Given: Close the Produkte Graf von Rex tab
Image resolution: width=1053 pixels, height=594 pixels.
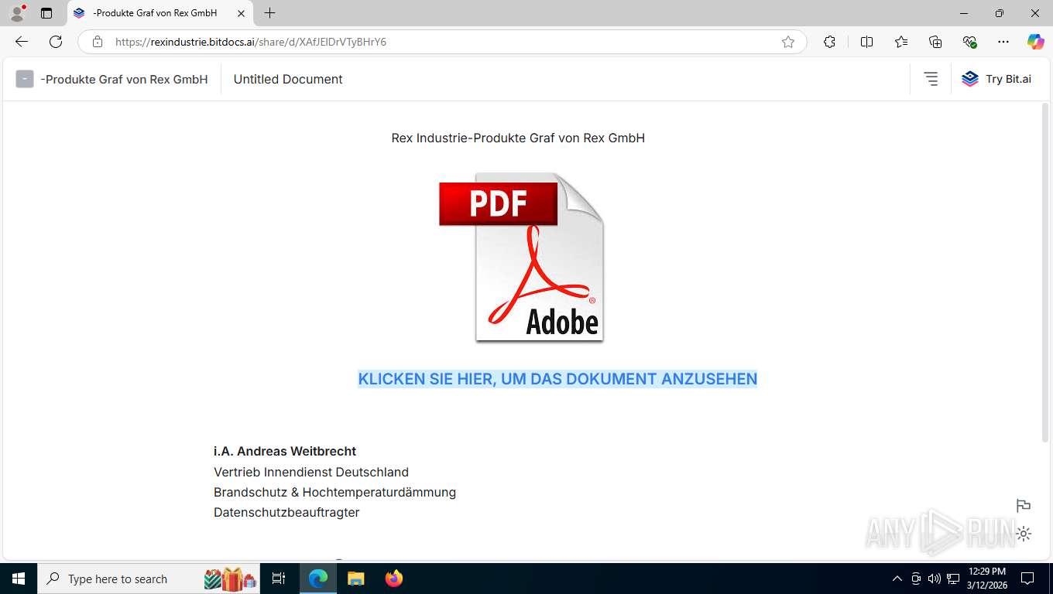Looking at the screenshot, I should click(241, 13).
